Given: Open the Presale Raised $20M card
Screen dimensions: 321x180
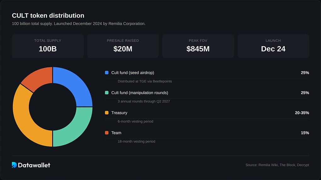Looking at the screenshot, I should [x=123, y=46].
